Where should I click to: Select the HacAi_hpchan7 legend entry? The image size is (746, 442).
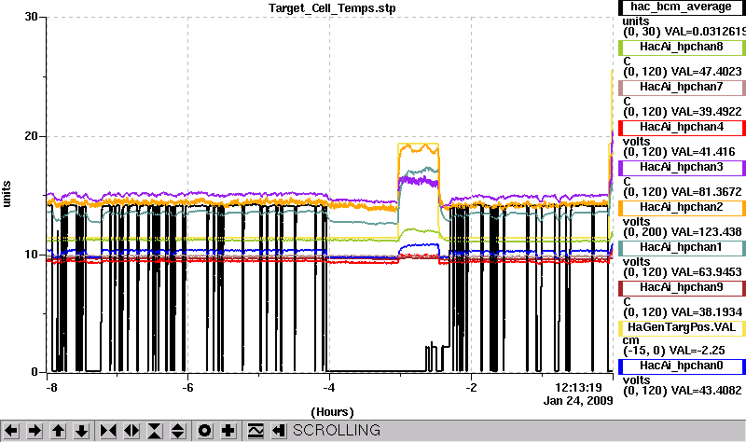pyautogui.click(x=682, y=87)
